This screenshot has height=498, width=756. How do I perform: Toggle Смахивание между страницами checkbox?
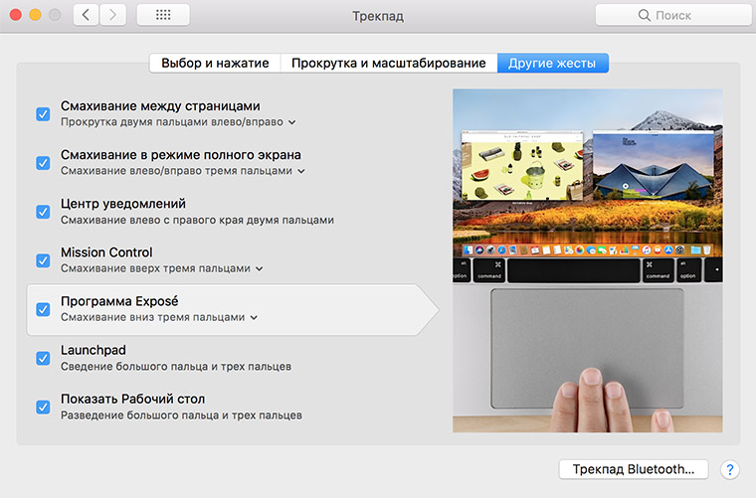click(x=43, y=114)
